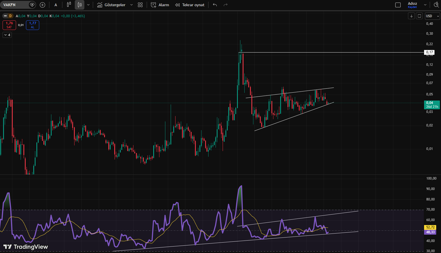Viewport: 441px width, 253px height.
Task: Click the 0,03 price scale label
Action: (x=429, y=112)
